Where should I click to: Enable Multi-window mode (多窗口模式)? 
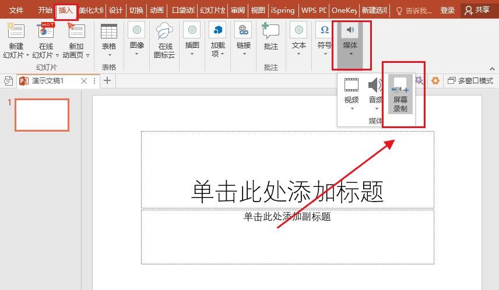[x=470, y=81]
